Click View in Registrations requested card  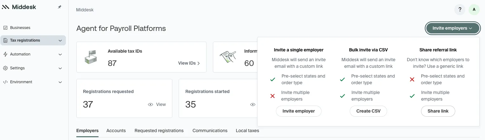[161, 104]
